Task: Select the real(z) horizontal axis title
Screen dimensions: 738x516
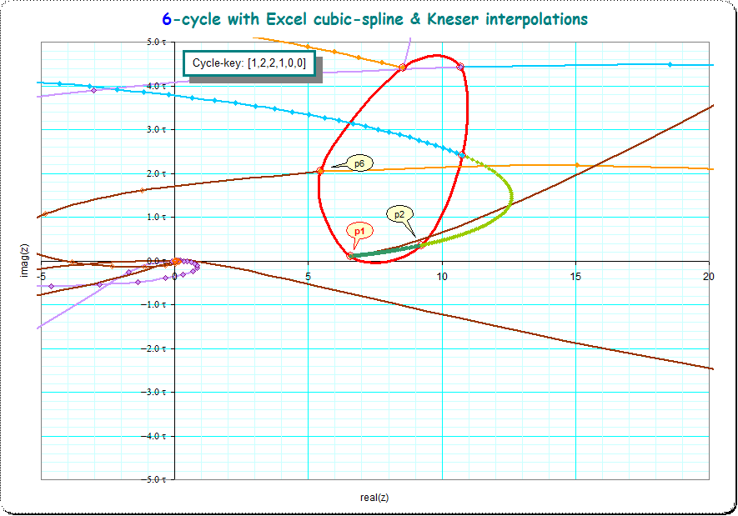Action: coord(374,498)
